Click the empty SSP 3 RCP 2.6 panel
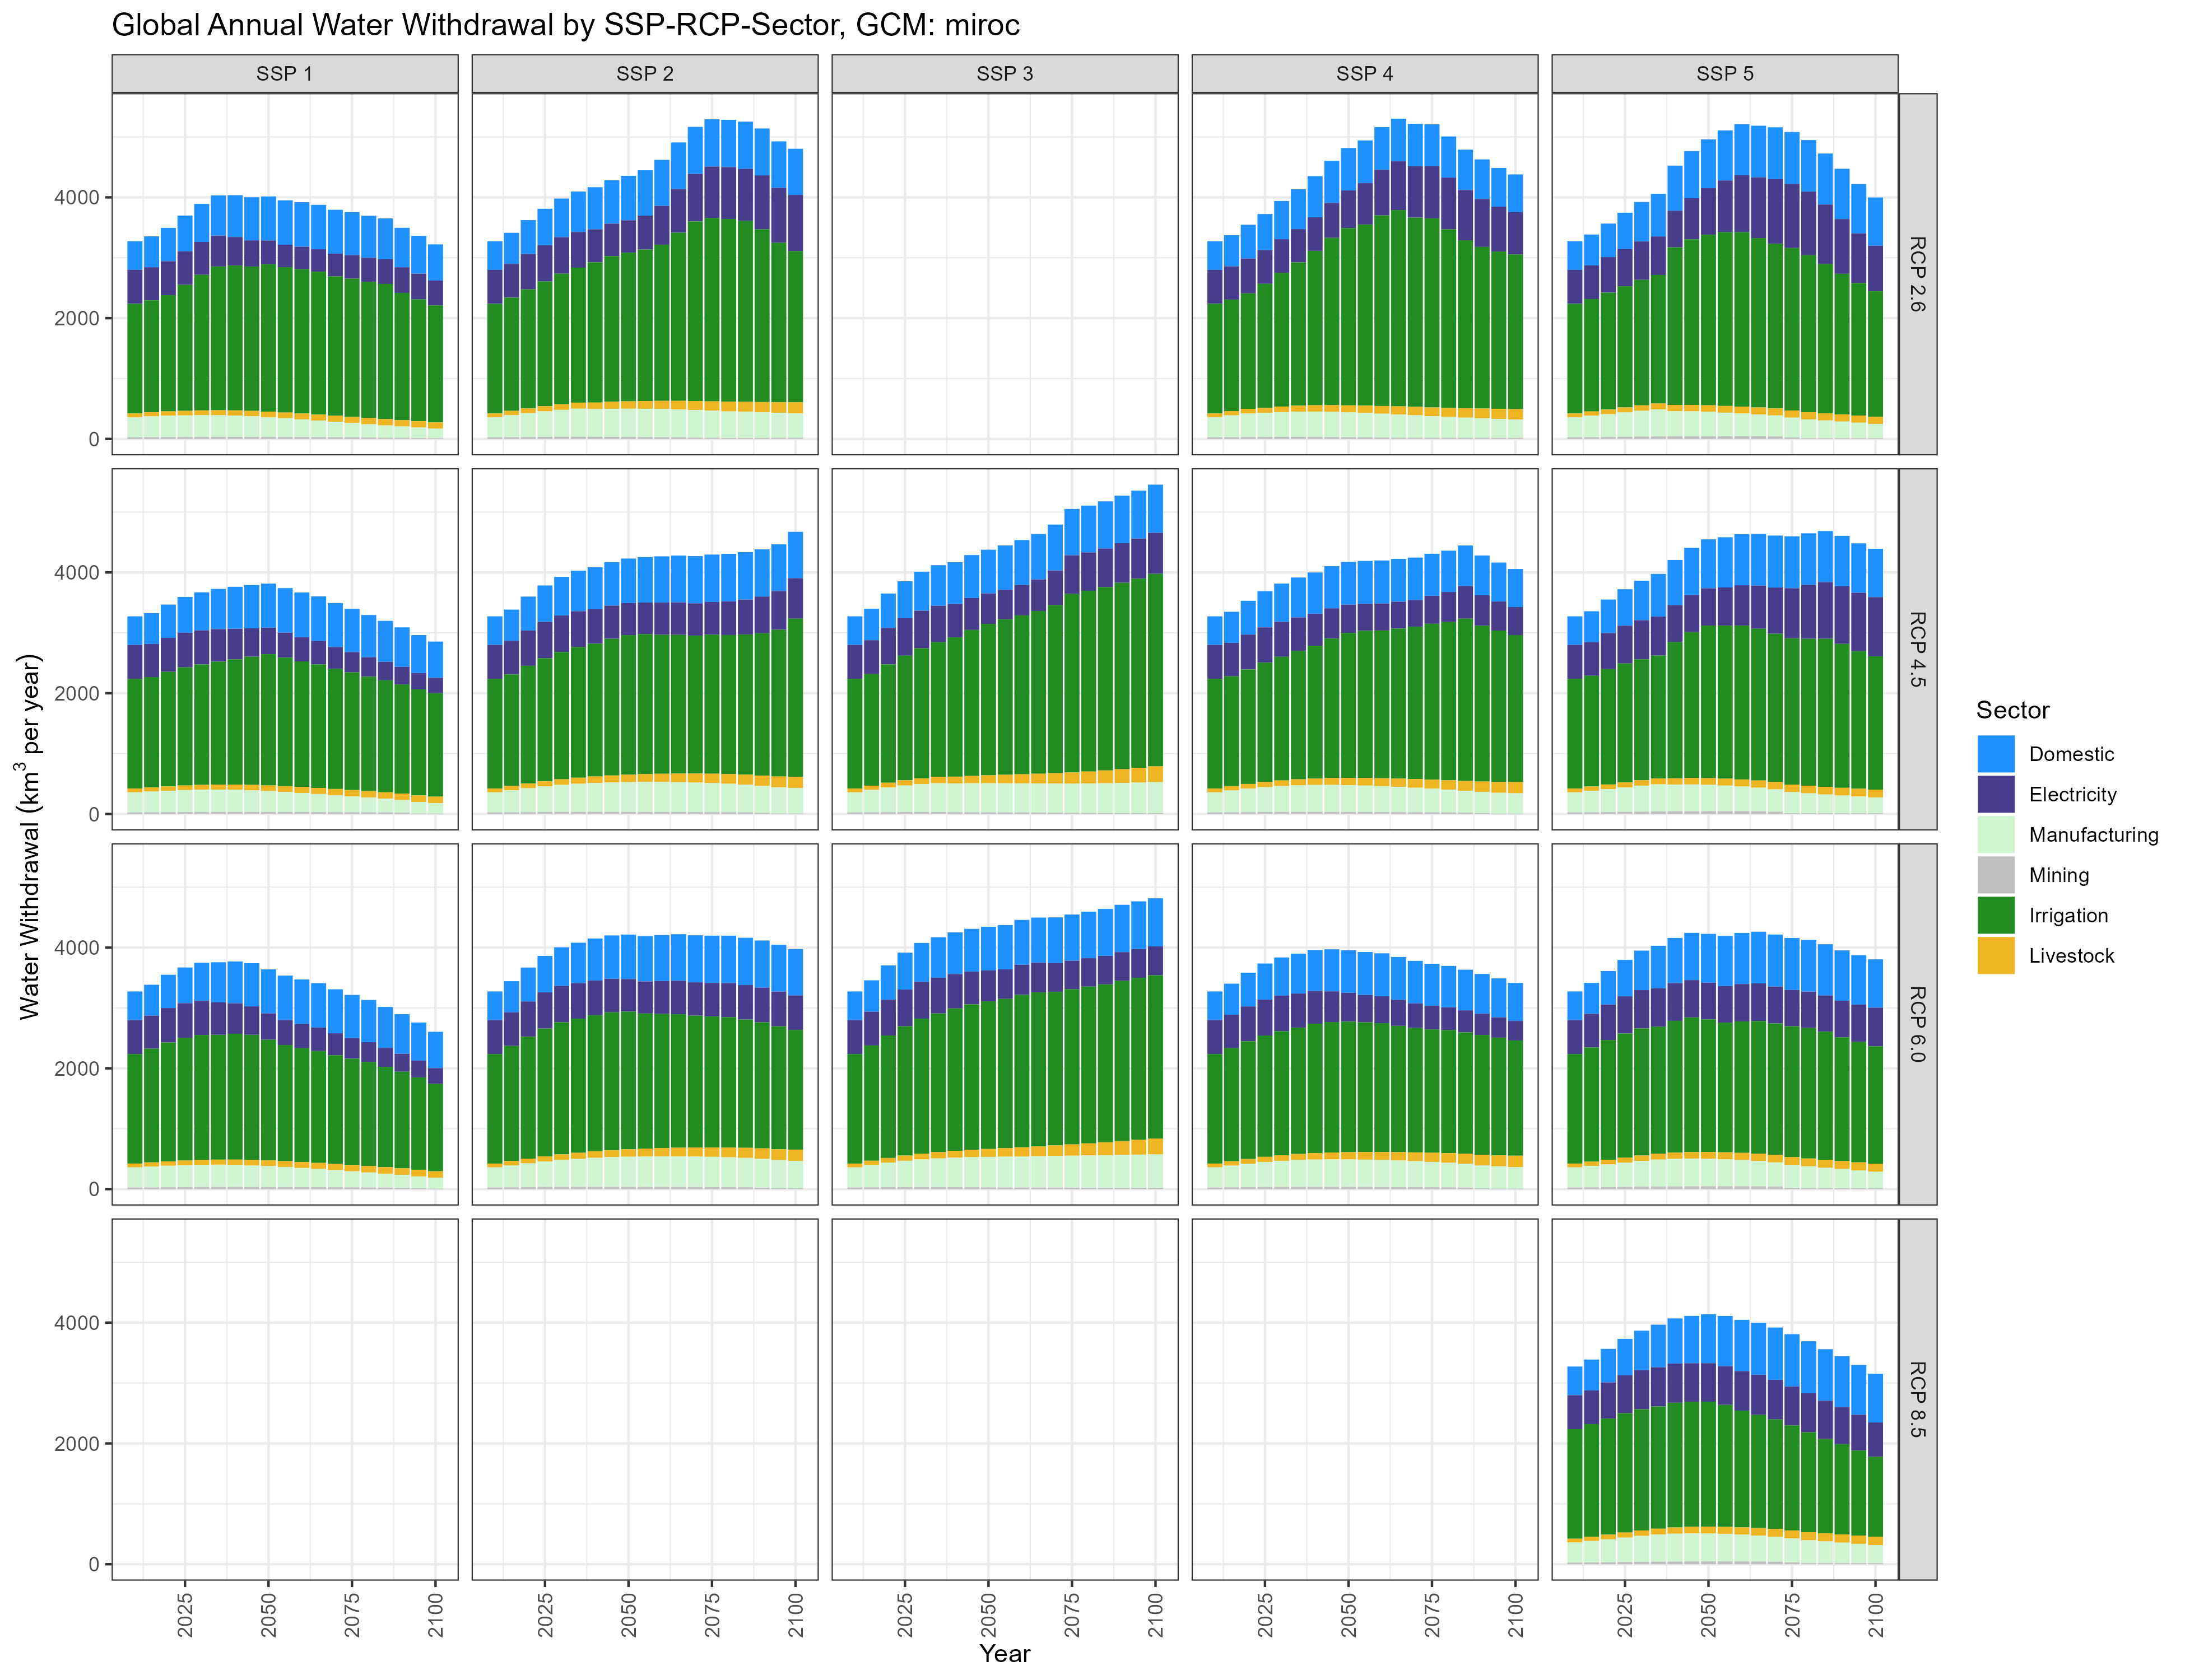The height and width of the screenshot is (1680, 2185). (1005, 274)
